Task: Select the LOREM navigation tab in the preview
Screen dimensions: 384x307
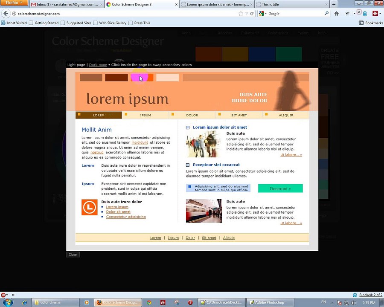Action: click(99, 115)
